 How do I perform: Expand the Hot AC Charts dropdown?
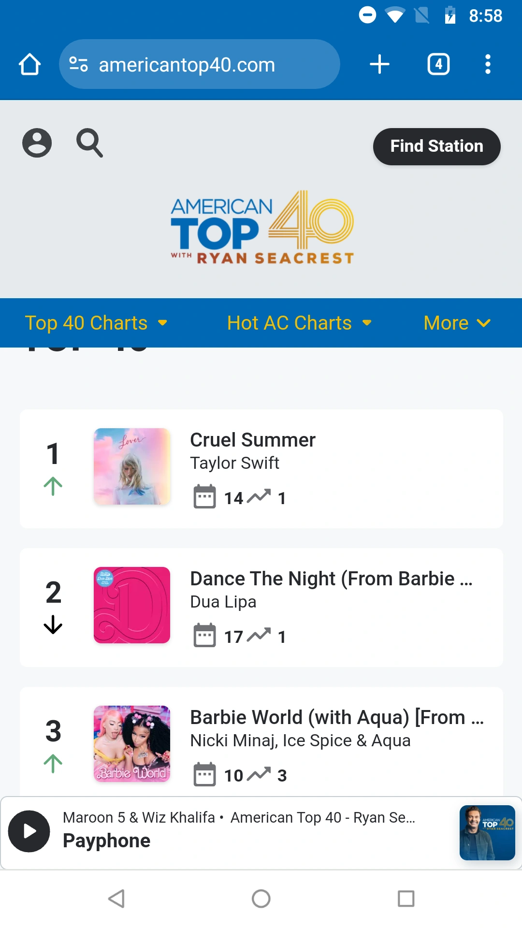(x=299, y=323)
